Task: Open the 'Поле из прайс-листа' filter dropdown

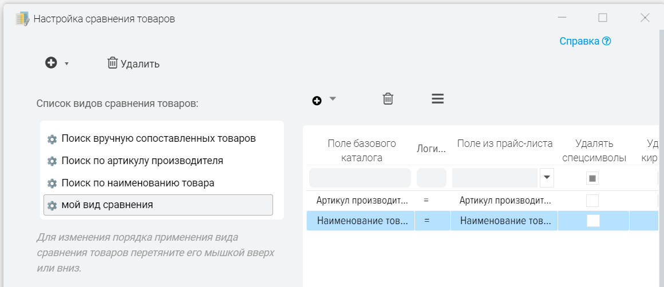Action: pyautogui.click(x=547, y=178)
